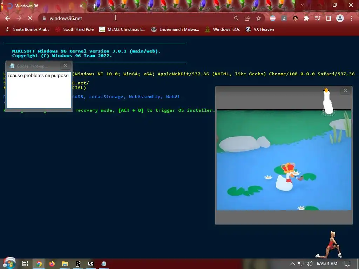The height and width of the screenshot is (269, 359).
Task: Open the Extensions puzzle piece menu
Action: [x=306, y=18]
